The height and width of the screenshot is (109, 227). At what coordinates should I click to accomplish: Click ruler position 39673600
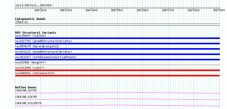pyautogui.click(x=143, y=10)
